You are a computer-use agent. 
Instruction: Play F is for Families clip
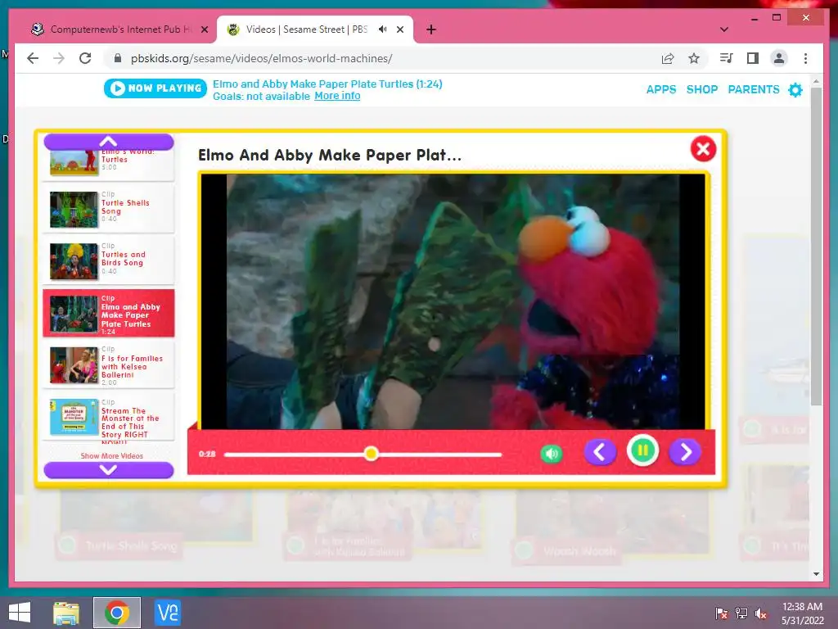109,364
